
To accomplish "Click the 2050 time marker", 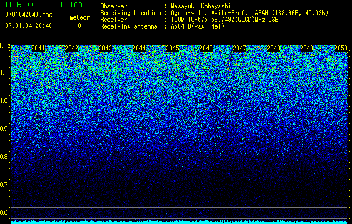I will click(x=341, y=48).
